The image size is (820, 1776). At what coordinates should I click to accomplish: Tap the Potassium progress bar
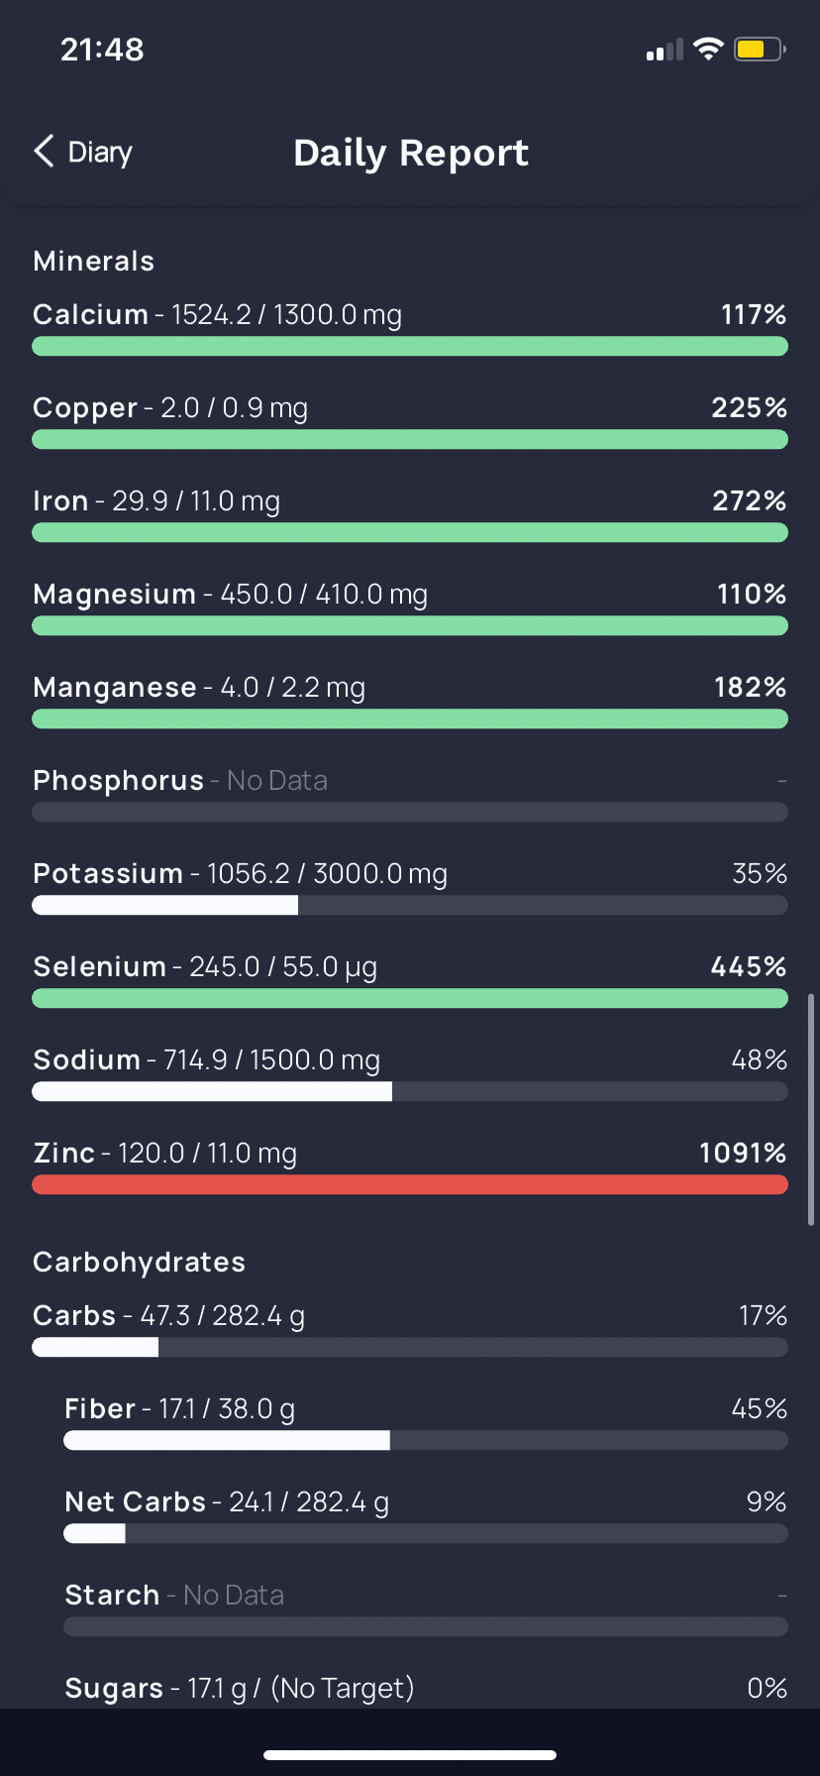click(x=410, y=905)
